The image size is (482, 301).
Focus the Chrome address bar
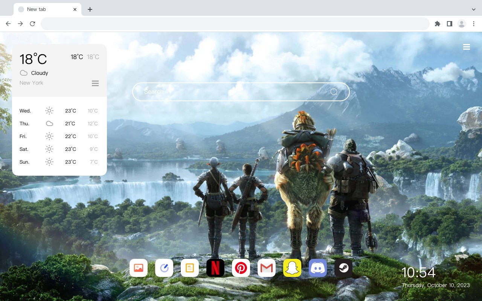[x=235, y=24]
